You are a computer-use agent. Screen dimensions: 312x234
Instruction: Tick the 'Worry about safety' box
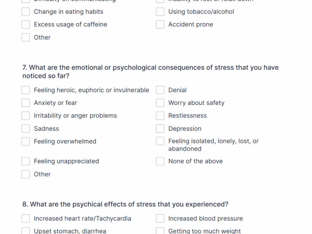tap(160, 102)
